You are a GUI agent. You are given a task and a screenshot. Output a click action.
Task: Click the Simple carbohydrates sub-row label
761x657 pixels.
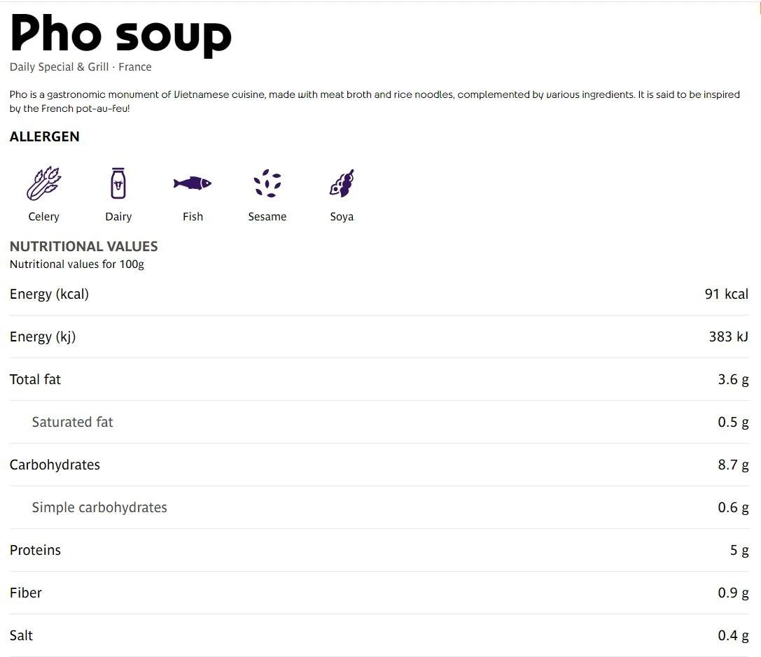(99, 508)
